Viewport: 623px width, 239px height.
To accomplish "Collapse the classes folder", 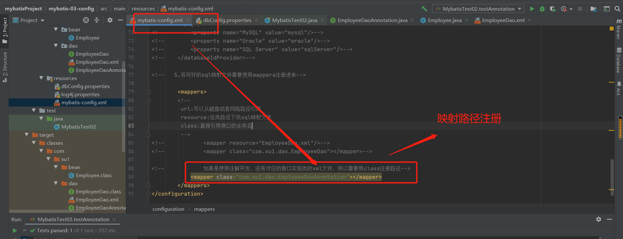I will click(34, 143).
